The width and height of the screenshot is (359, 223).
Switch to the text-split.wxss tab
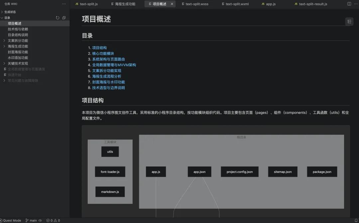pyautogui.click(x=196, y=4)
